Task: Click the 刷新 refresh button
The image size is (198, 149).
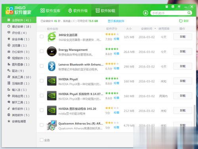Action: 184,21
